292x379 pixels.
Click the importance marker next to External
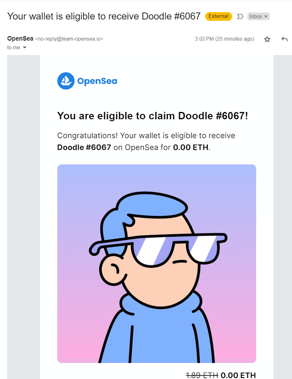coord(240,16)
